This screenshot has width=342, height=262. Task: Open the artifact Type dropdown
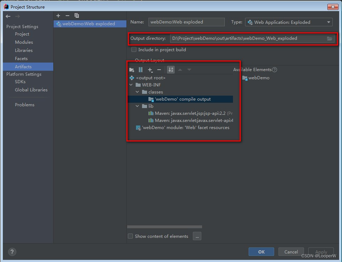click(289, 22)
